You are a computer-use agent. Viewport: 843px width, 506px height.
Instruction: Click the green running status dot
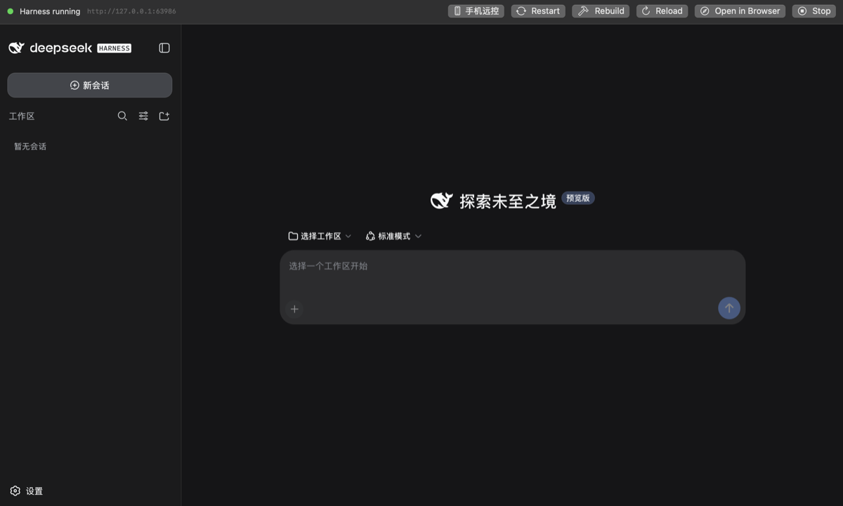coord(10,11)
